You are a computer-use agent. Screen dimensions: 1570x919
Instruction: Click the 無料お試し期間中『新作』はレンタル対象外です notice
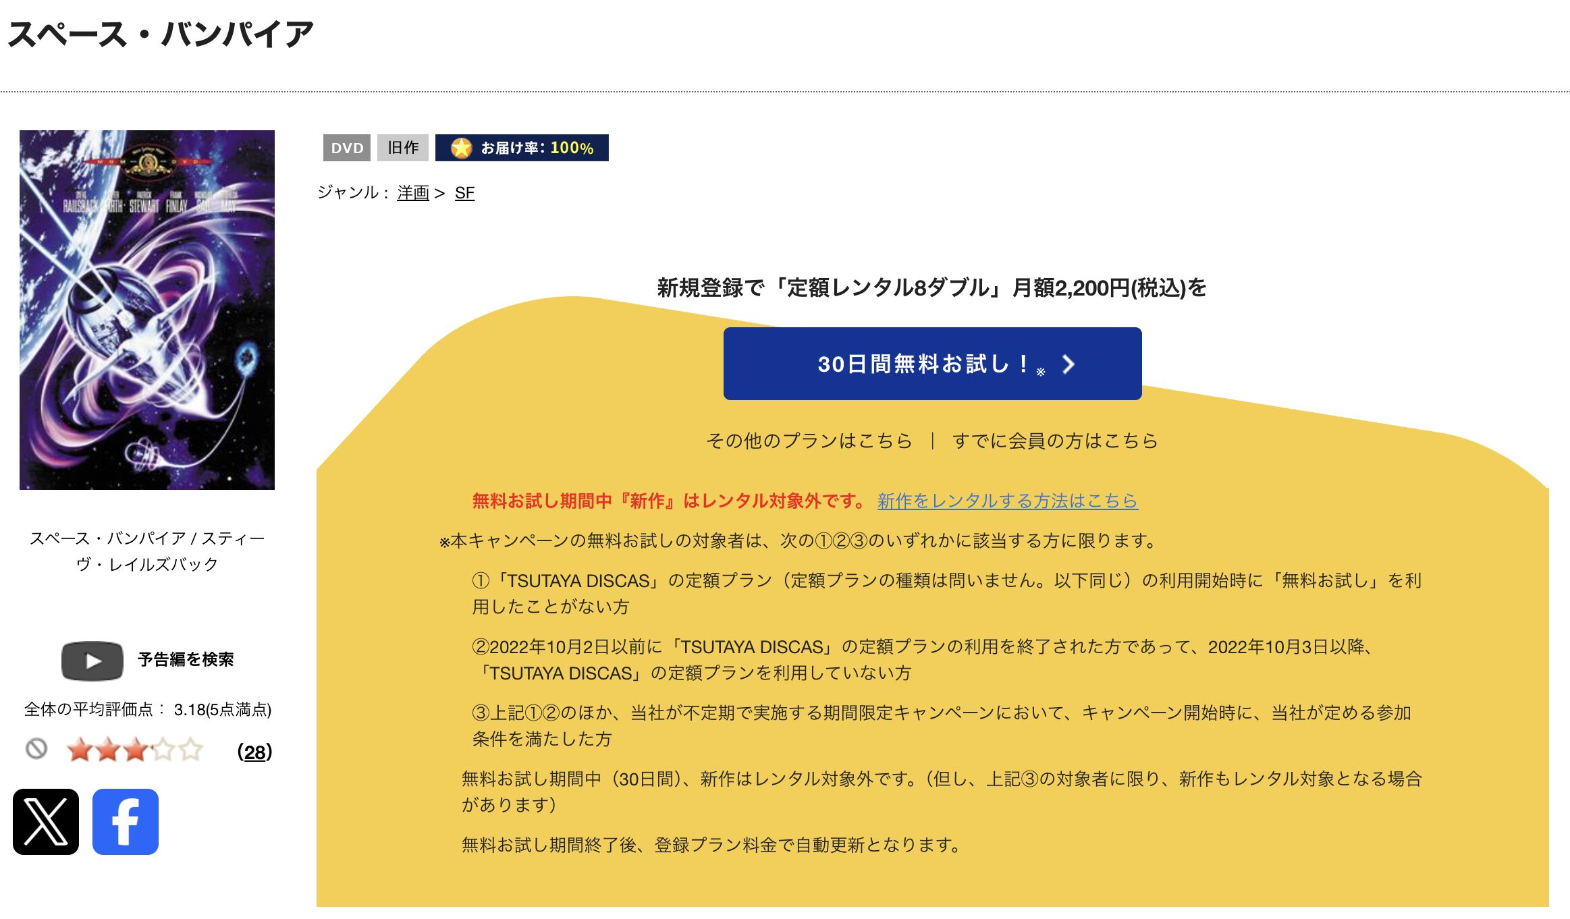click(669, 501)
